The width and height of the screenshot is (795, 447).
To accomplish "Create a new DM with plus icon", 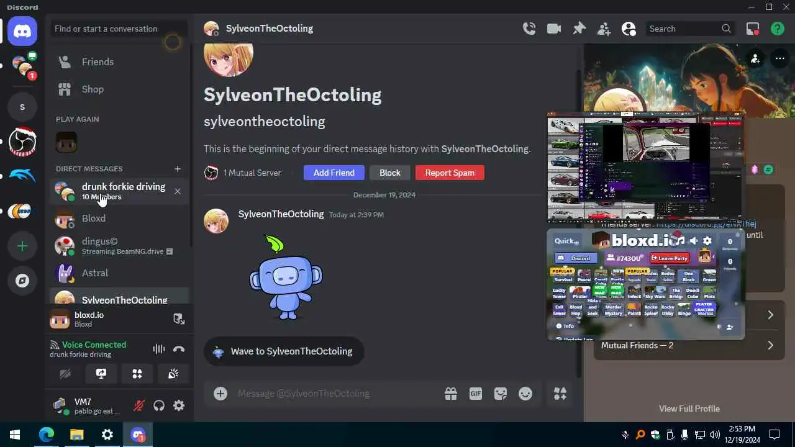I will point(178,169).
